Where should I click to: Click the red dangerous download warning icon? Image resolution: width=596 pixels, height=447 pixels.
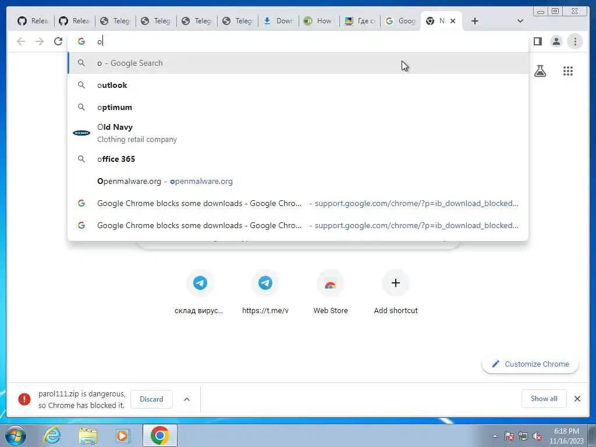click(24, 399)
